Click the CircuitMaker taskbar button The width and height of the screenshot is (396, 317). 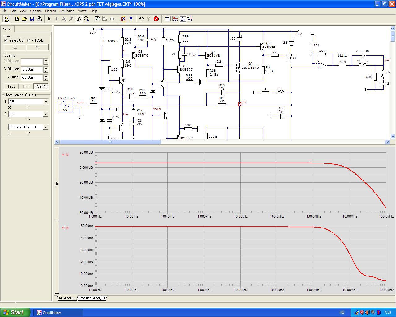tap(58, 312)
